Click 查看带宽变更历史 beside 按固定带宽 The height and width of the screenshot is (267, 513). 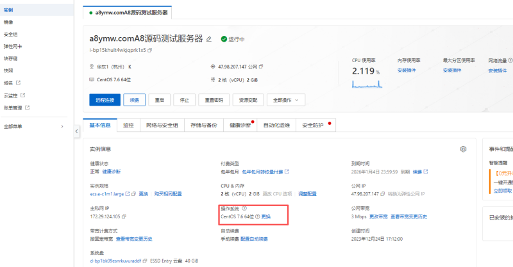coord(134,239)
